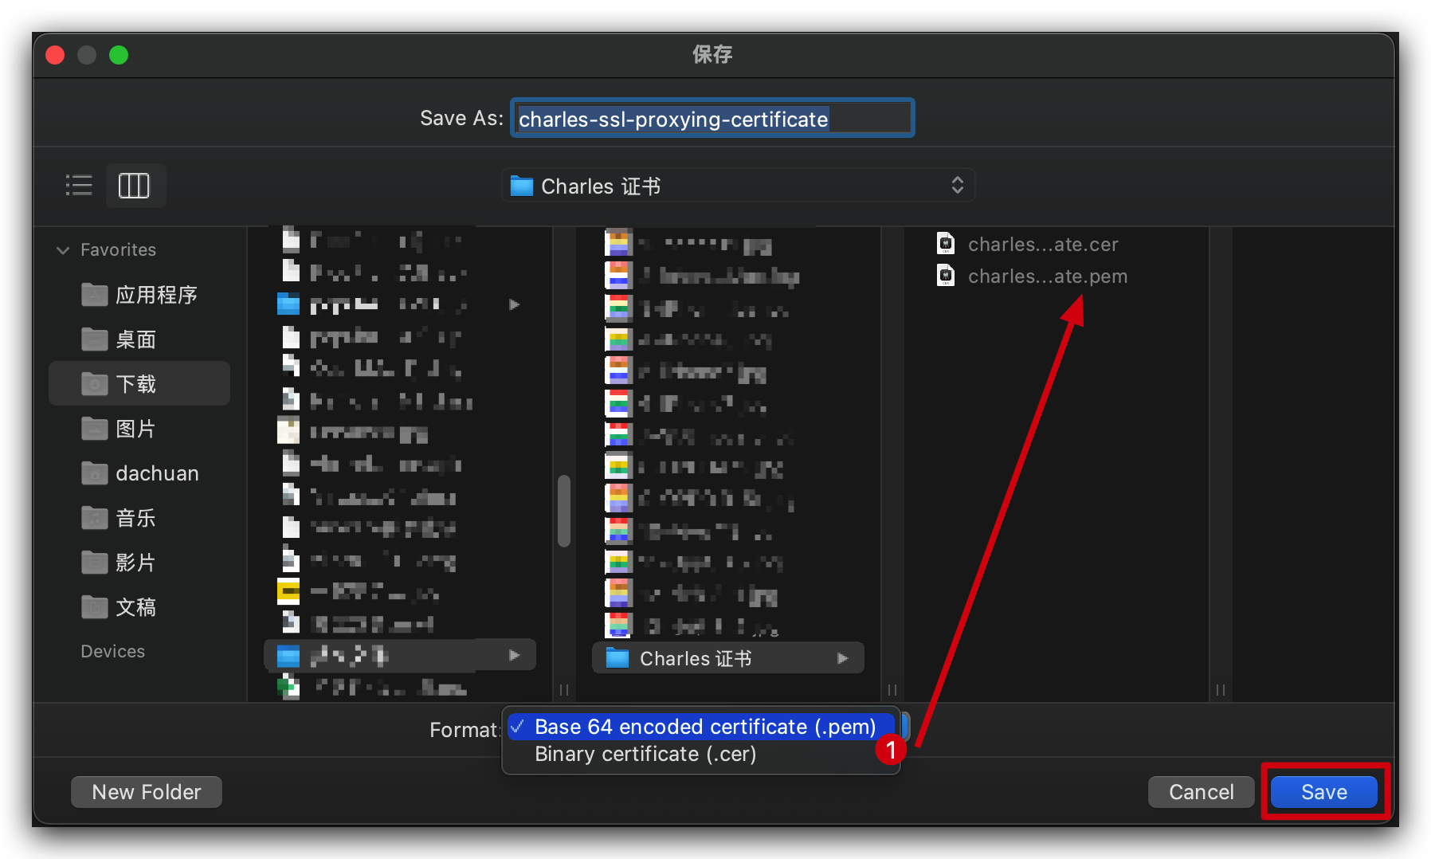Click the 下载 folder icon
1431x859 pixels.
tap(94, 383)
